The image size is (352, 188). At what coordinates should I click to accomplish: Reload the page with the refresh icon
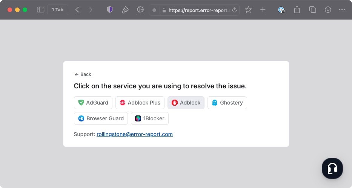[x=234, y=10]
